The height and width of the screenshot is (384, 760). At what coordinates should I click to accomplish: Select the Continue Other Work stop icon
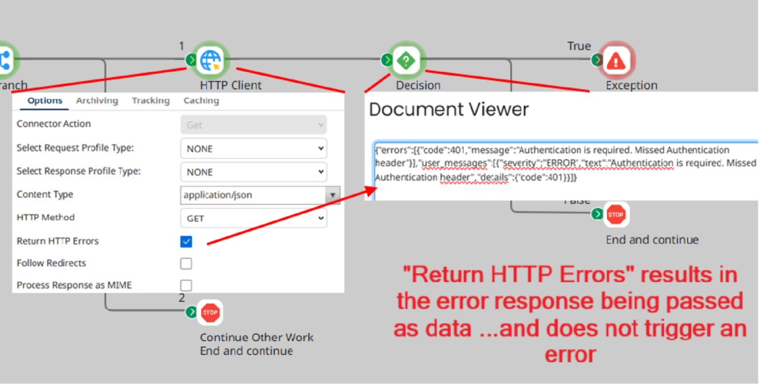click(210, 312)
